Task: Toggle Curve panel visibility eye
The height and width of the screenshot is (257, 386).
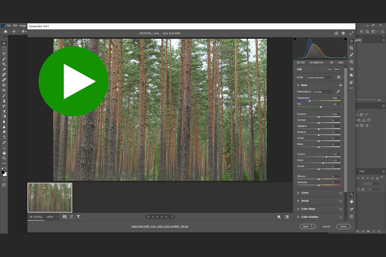Action: [x=340, y=193]
